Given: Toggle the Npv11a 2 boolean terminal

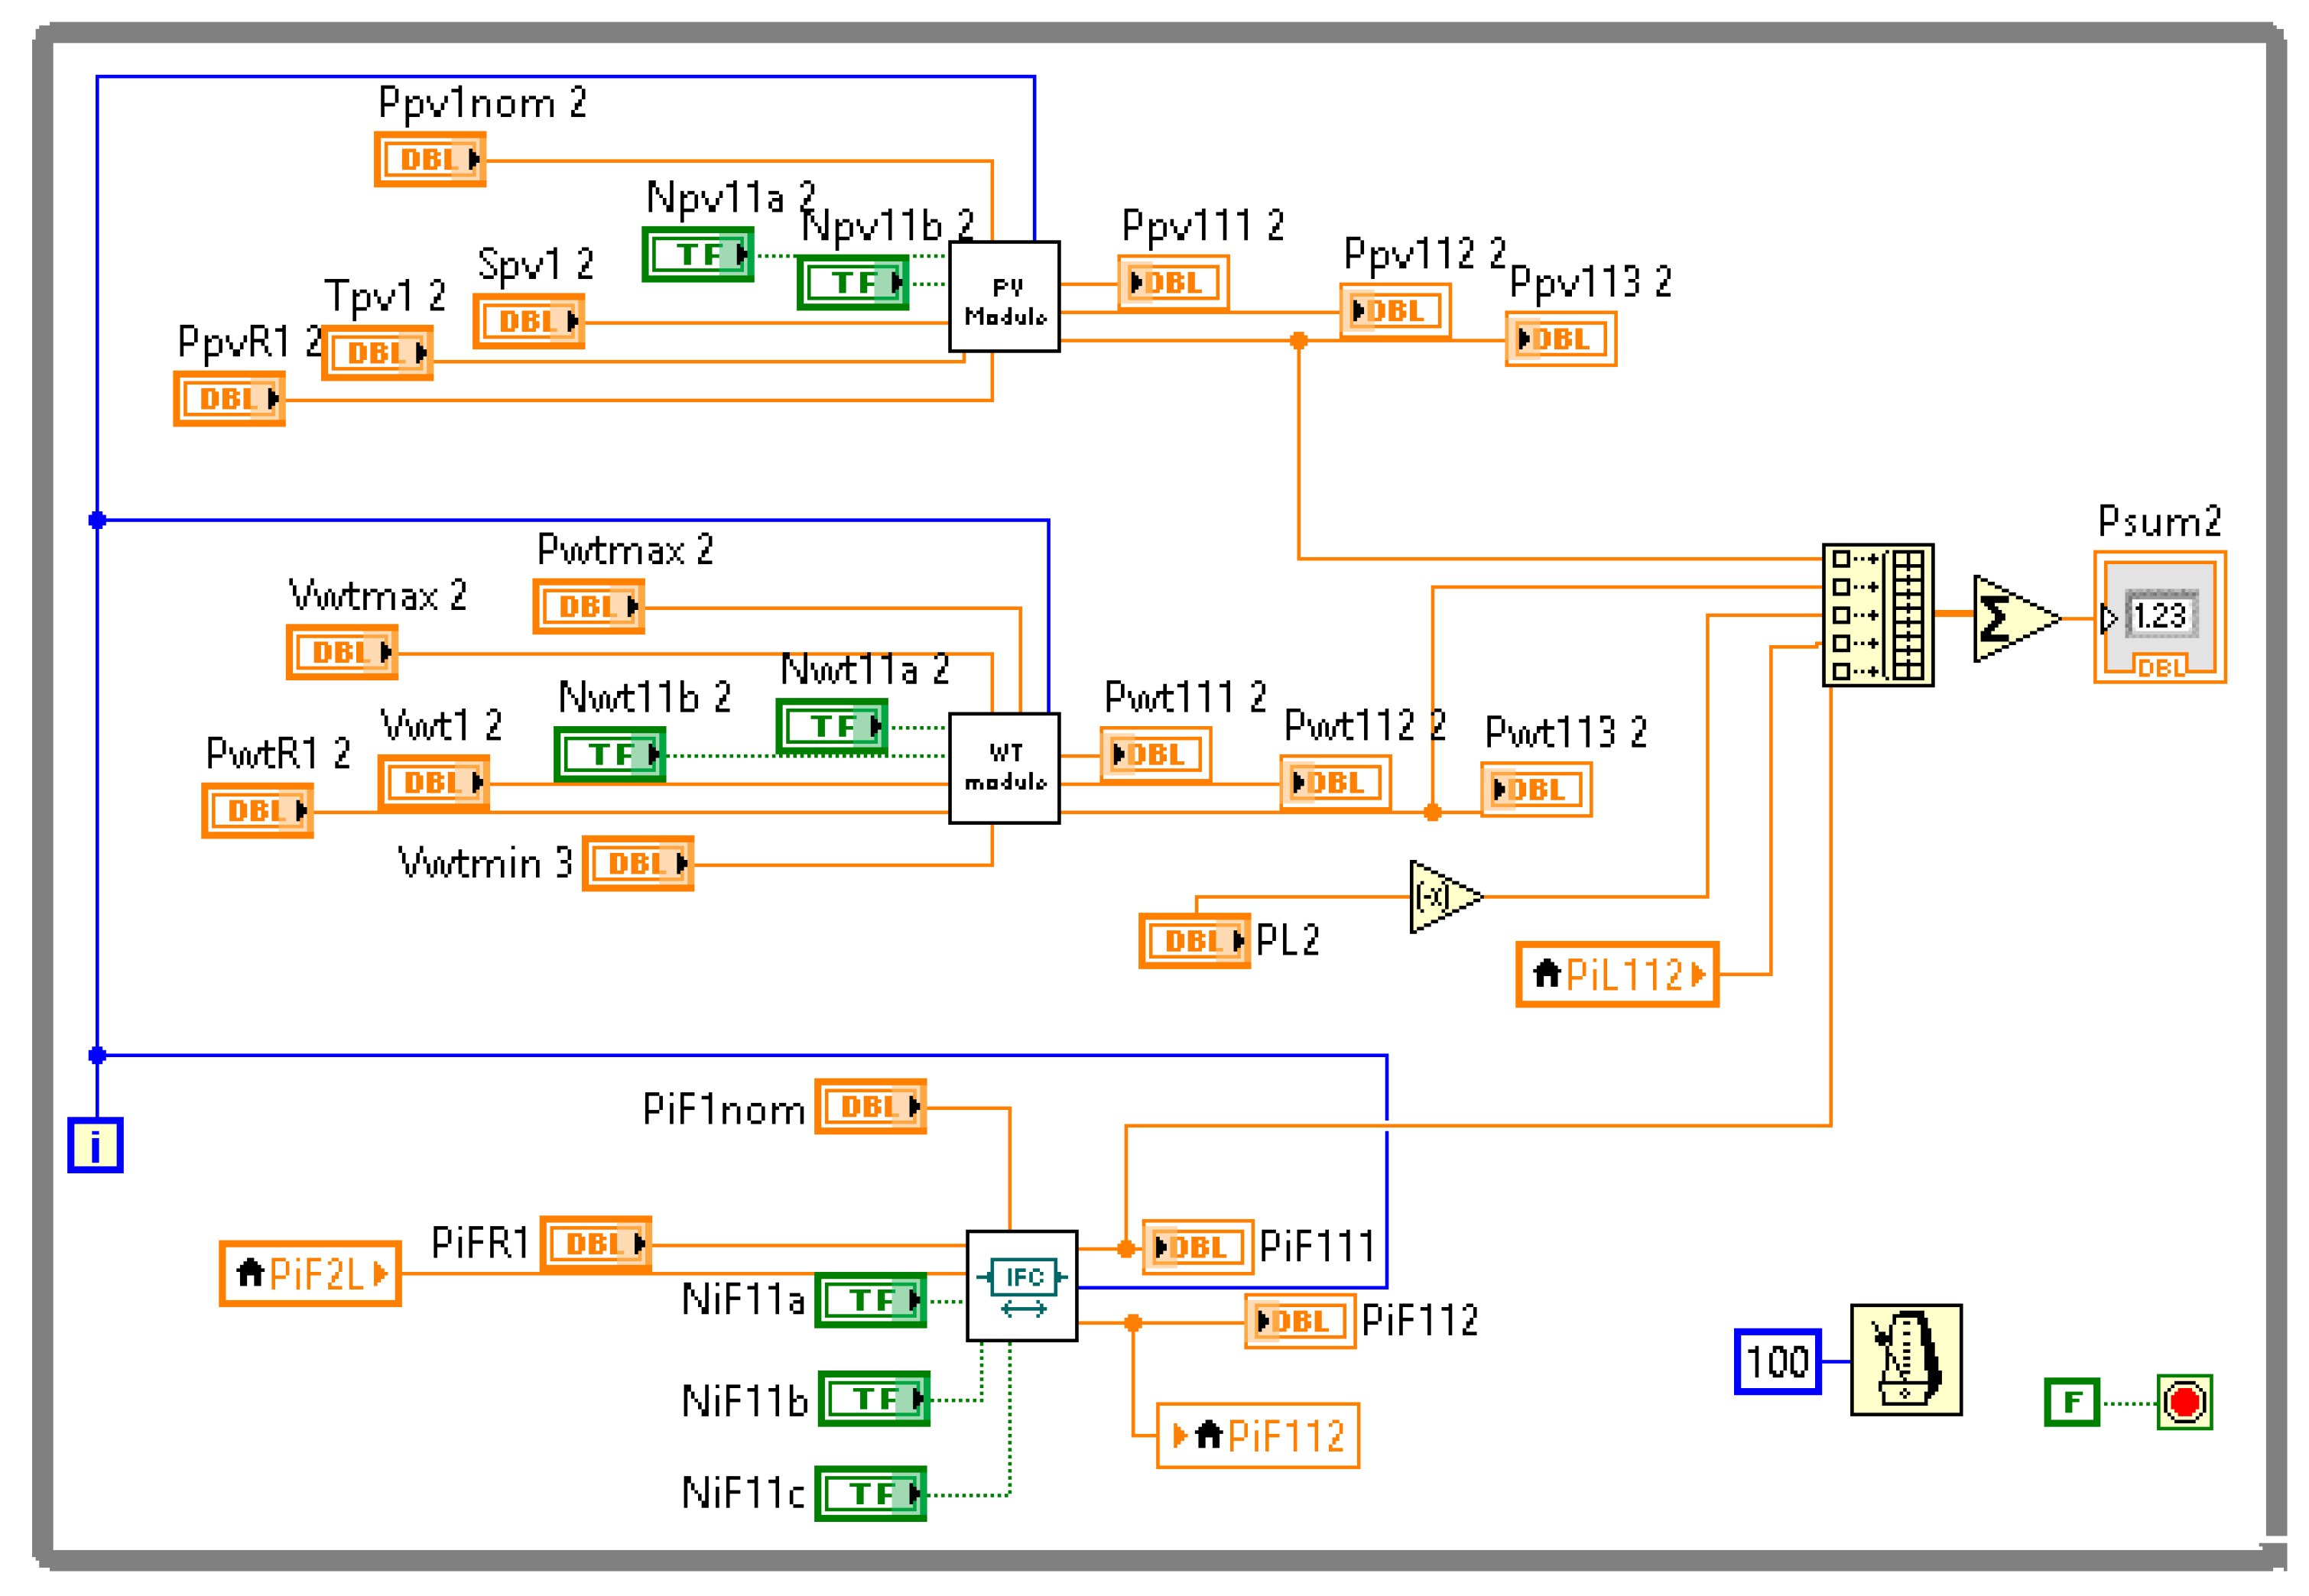Looking at the screenshot, I should coord(697,254).
